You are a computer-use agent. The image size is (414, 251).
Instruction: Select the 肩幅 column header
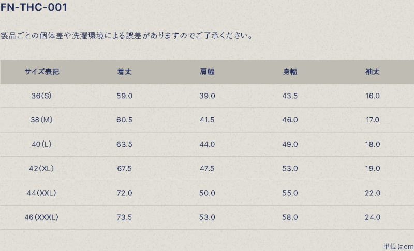pos(207,72)
